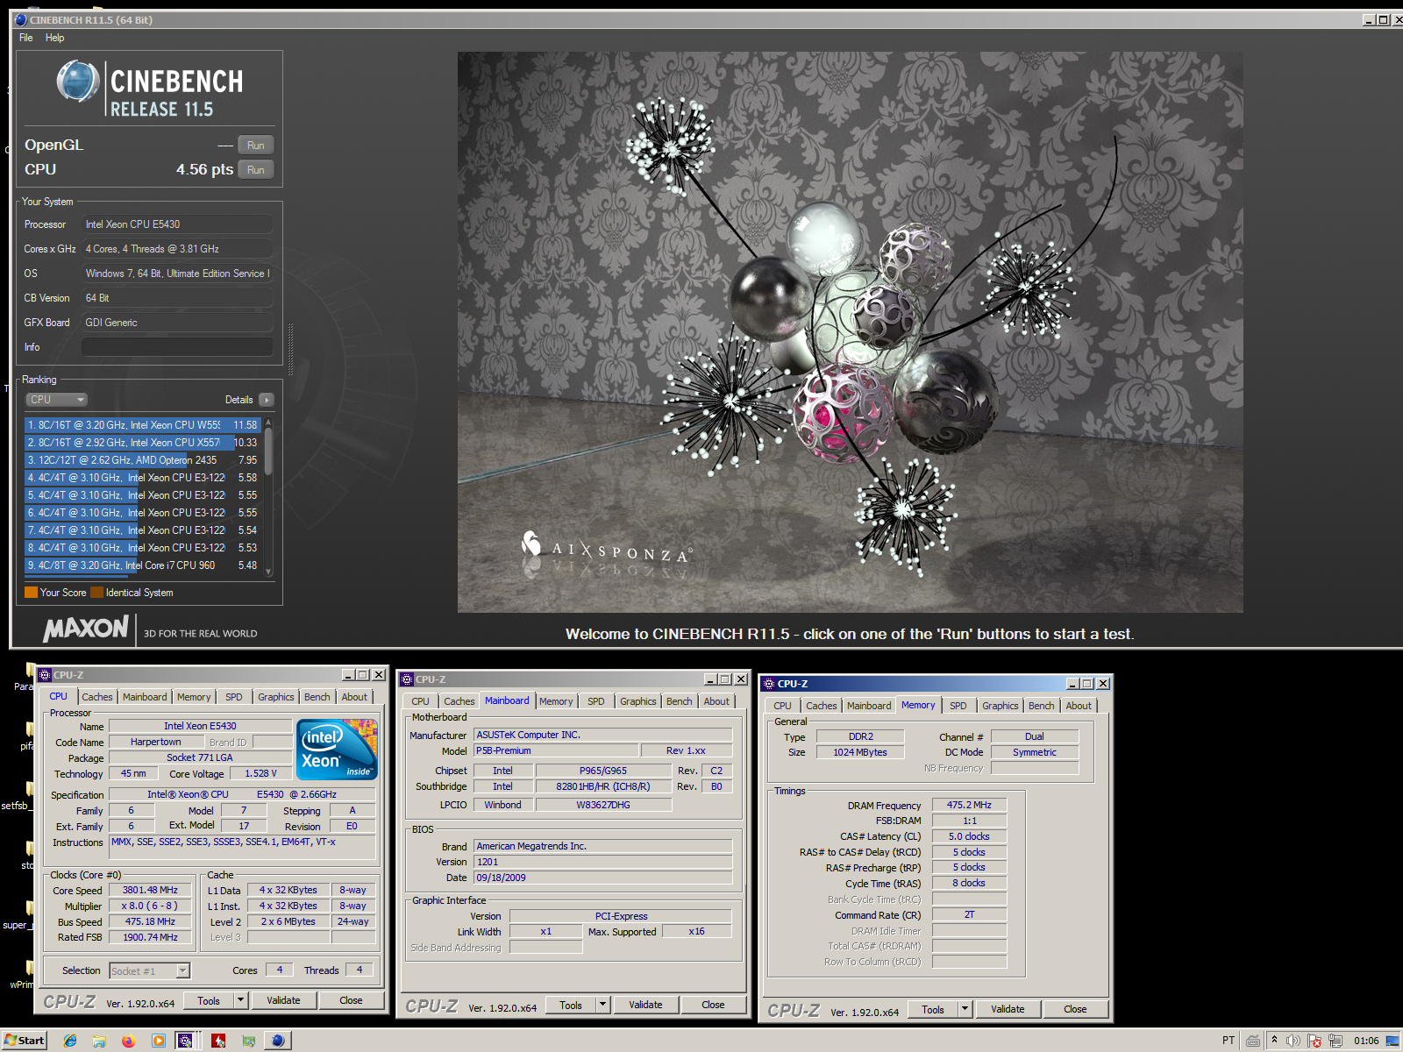Open the Start menu
1403x1052 pixels.
click(24, 1041)
